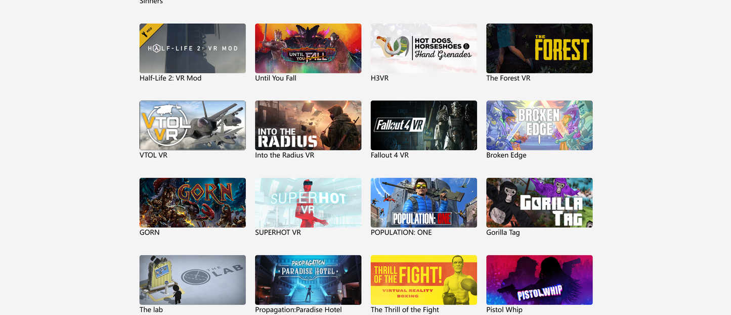Open the Half-Life 2: VR Mod thumbnail
This screenshot has width=731, height=315.
pyautogui.click(x=192, y=49)
